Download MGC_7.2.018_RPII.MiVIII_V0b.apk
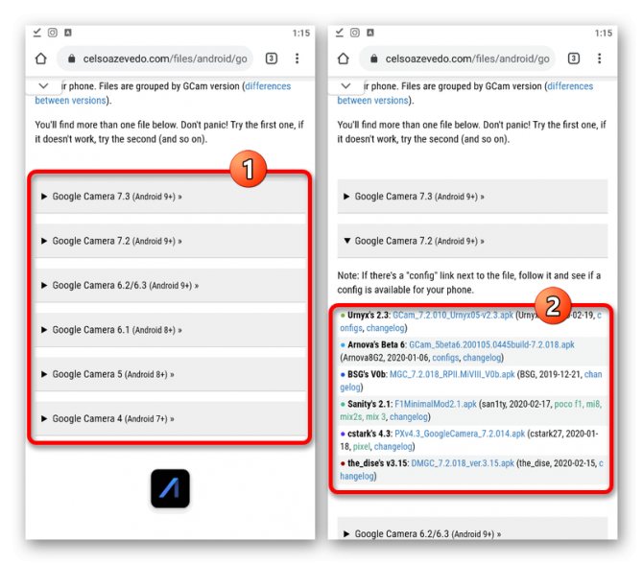 pyautogui.click(x=452, y=374)
